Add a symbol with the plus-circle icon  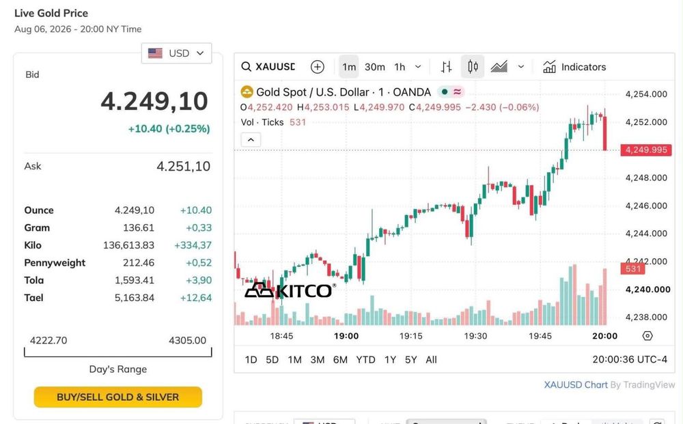318,67
